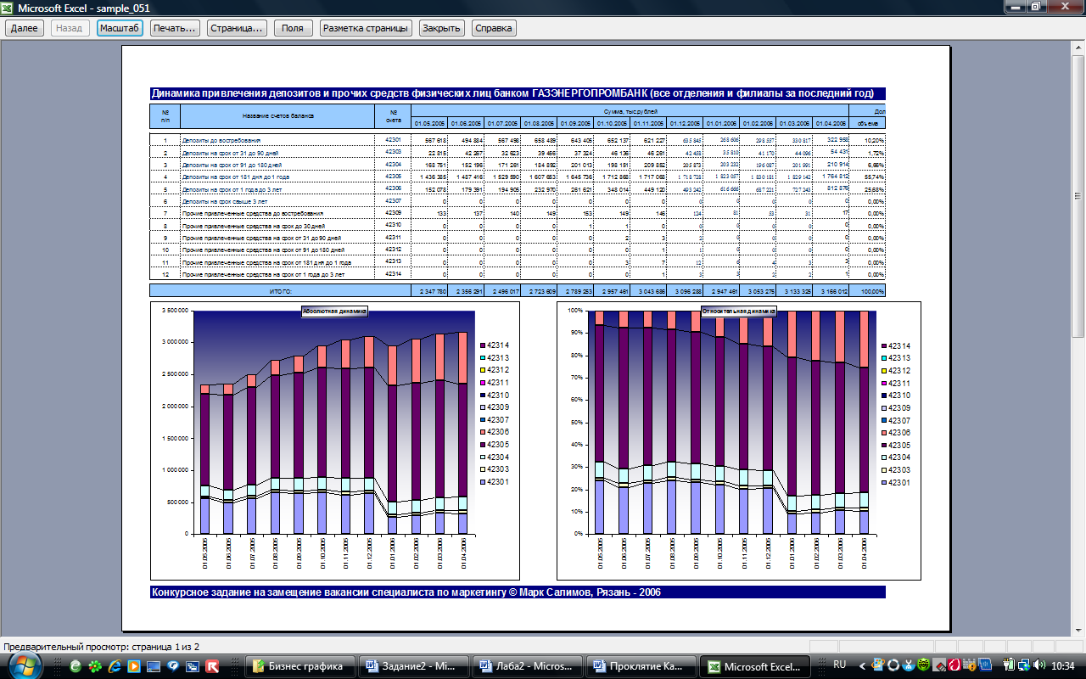
Task: Click account number 42305 in table
Action: point(392,177)
